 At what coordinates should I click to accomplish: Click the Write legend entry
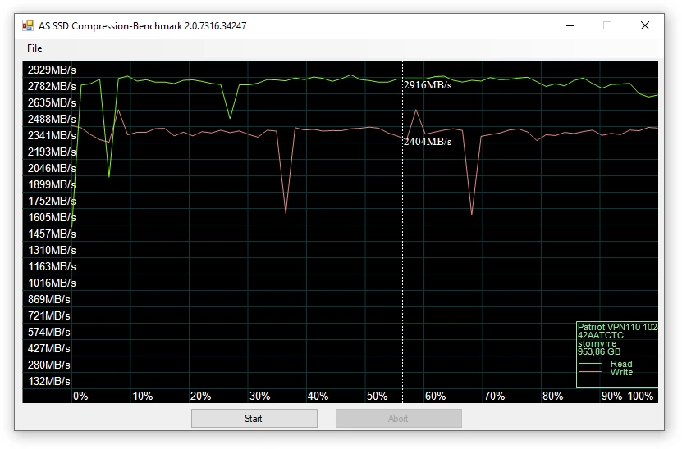(x=621, y=372)
